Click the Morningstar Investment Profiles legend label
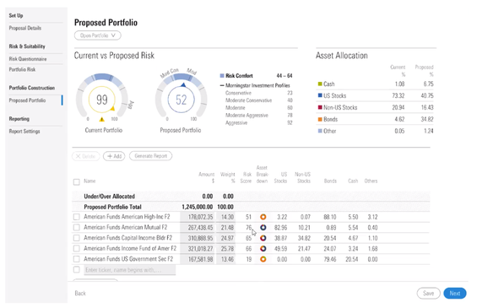The width and height of the screenshot is (477, 308). (x=257, y=85)
